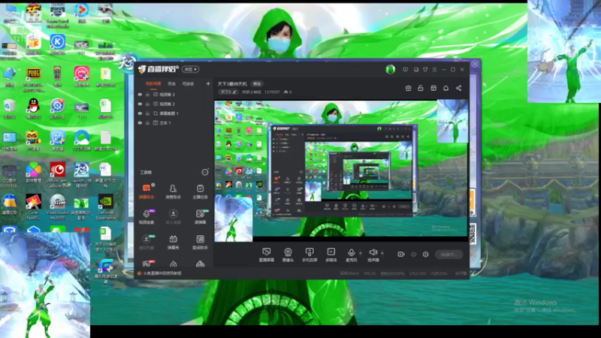Open the 读弹幕 tool
601x338 pixels.
200,216
